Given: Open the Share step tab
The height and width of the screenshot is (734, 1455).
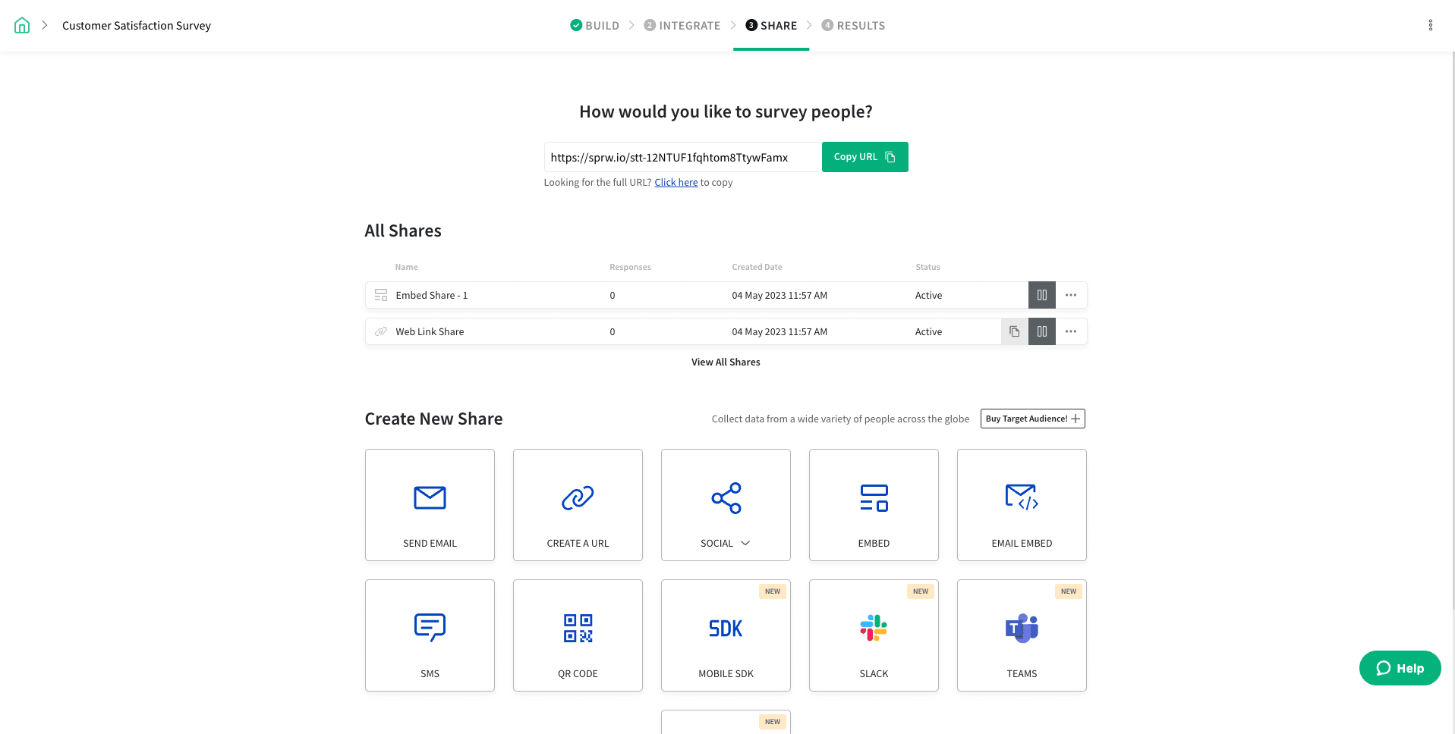Looking at the screenshot, I should [x=771, y=25].
